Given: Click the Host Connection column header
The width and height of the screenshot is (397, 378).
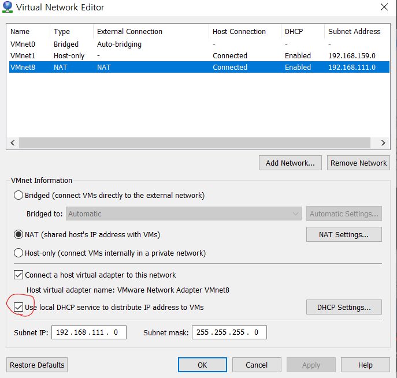Looking at the screenshot, I should point(245,31).
